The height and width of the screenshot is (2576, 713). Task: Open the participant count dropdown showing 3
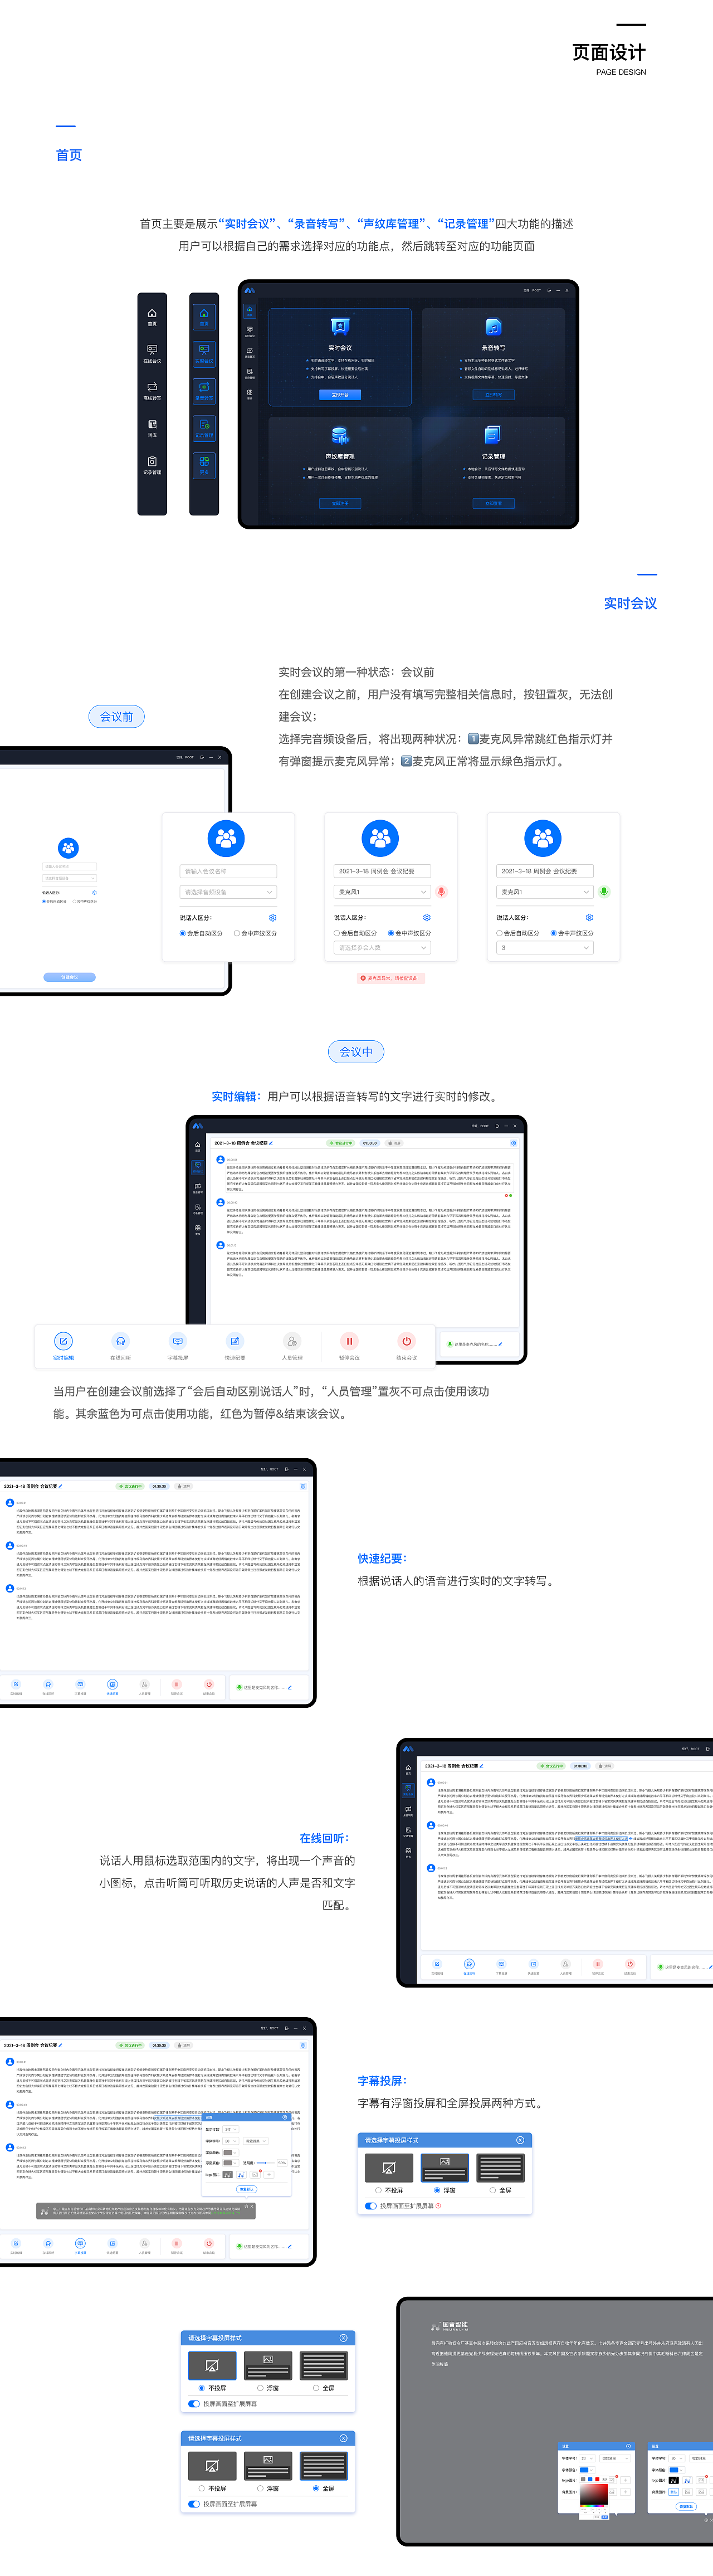click(545, 947)
